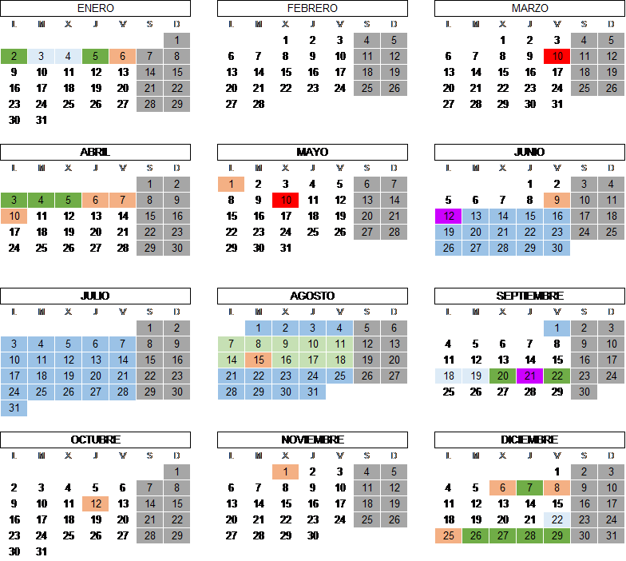Click the SEPTIEMBRE month header
The image size is (626, 561).
point(530,296)
